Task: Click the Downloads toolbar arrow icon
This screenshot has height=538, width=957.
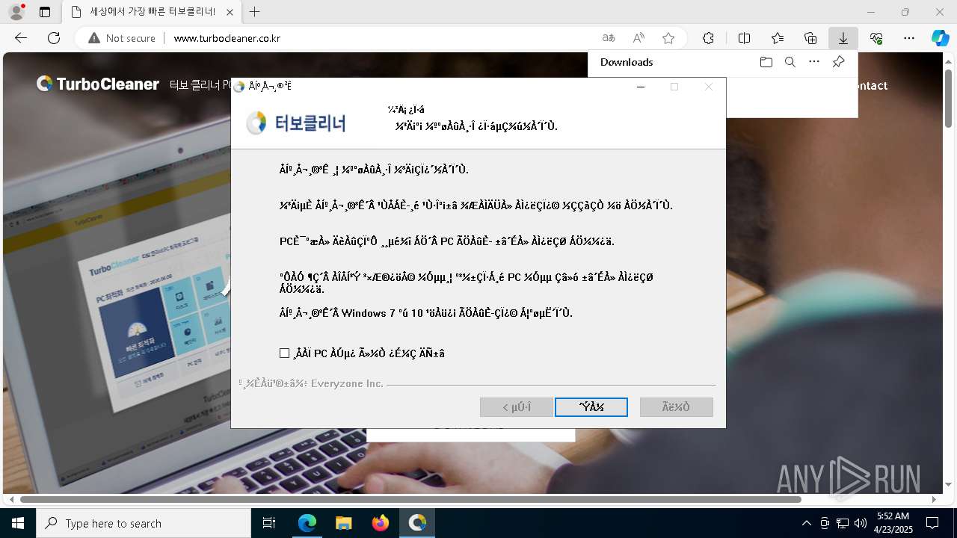Action: coord(843,38)
